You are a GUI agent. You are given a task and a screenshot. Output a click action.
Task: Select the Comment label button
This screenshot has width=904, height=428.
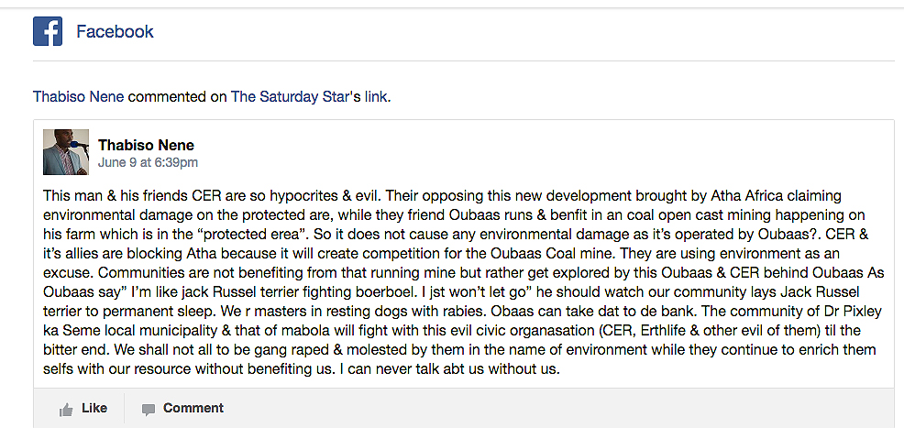coord(193,409)
